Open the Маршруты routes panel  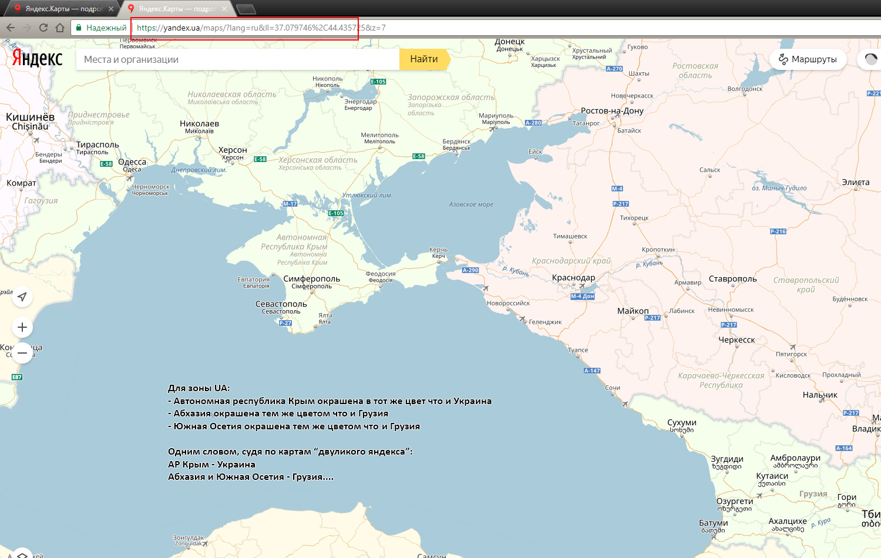(808, 59)
